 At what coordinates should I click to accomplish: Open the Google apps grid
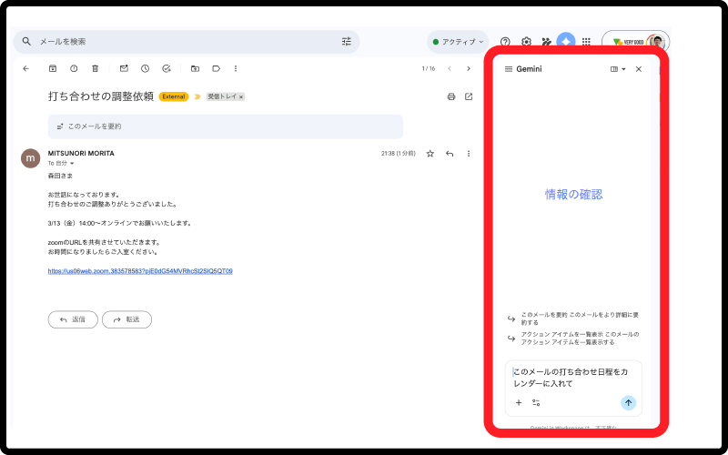click(x=586, y=42)
